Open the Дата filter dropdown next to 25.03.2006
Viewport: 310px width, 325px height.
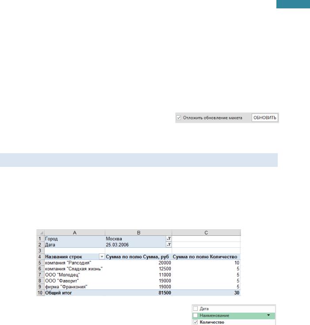click(169, 245)
